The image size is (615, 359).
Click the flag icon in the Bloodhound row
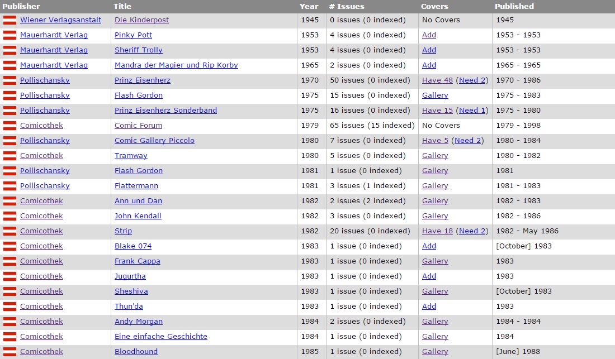click(10, 352)
